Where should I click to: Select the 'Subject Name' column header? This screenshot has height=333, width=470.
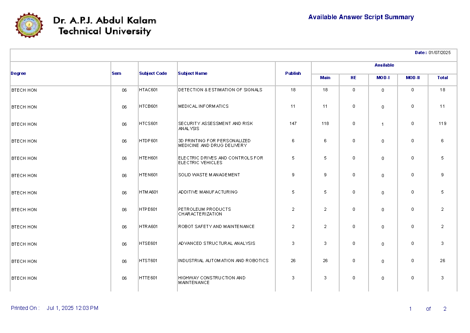tap(192, 73)
